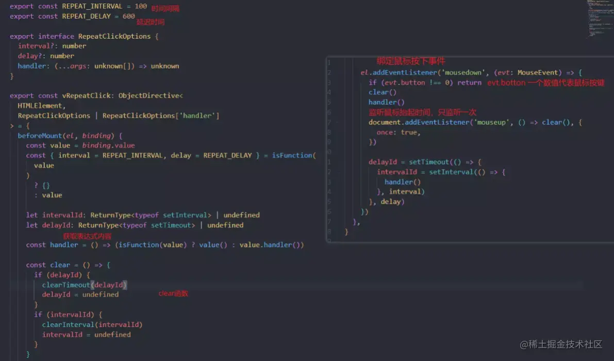Click the '? {}' ternary branch line
Image resolution: width=614 pixels, height=361 pixels.
click(42, 185)
